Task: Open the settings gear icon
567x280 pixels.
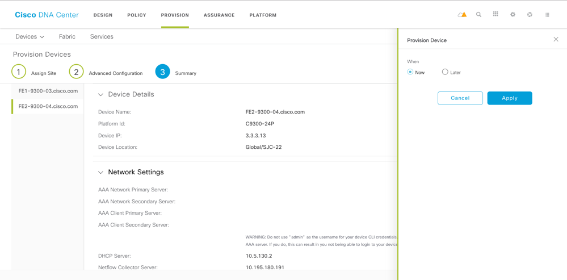Action: tap(513, 15)
